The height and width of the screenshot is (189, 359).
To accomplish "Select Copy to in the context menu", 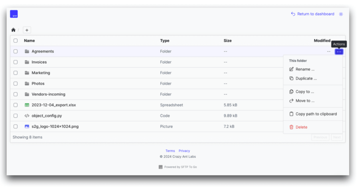I will [x=305, y=92].
